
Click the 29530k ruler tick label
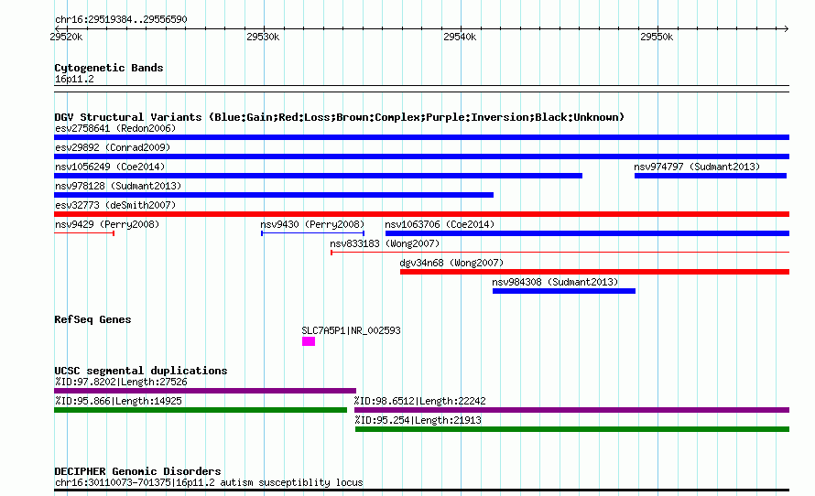[x=263, y=37]
